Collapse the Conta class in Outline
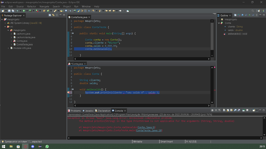 point(219,23)
